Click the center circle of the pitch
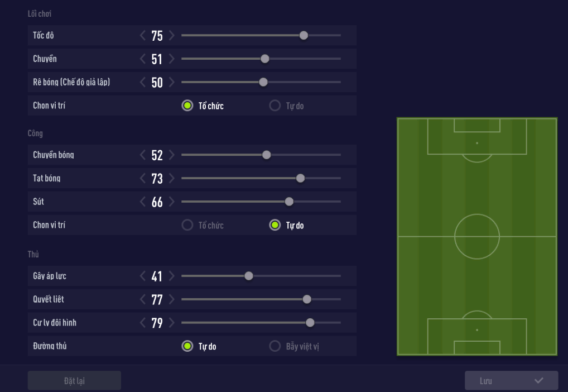 pyautogui.click(x=477, y=237)
